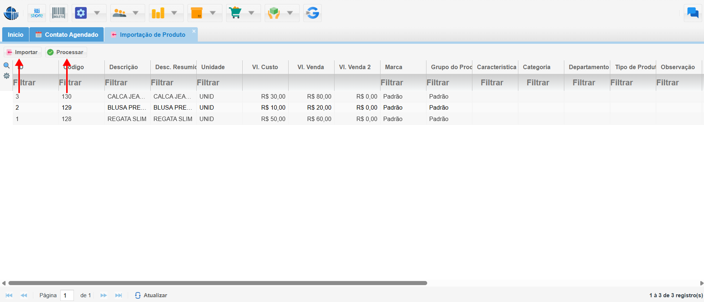Open the Boleto barcode icon

pyautogui.click(x=58, y=13)
